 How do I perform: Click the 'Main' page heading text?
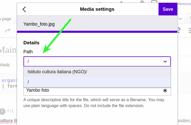coord(8,50)
